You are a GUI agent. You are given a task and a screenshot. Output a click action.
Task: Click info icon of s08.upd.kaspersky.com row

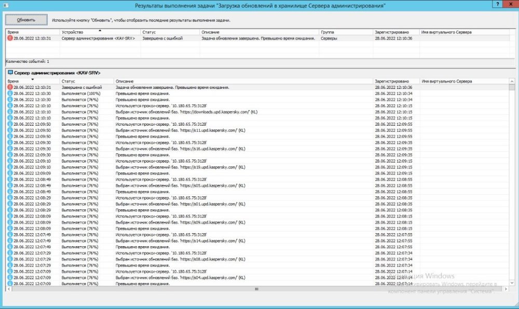coord(10,259)
